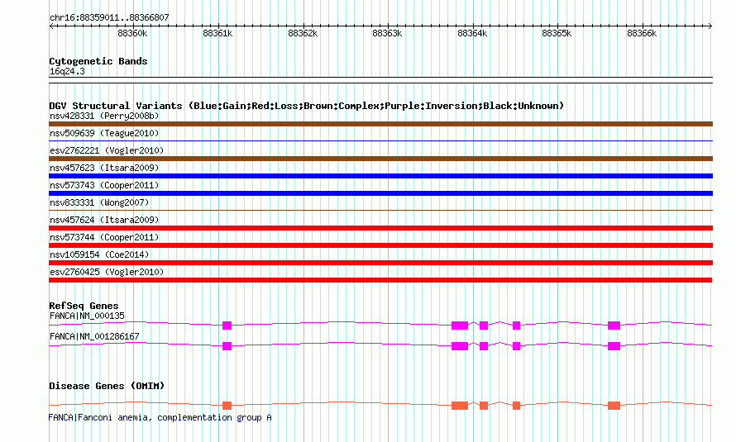
Task: Click the last exon of FANCA NM_001286167
Action: tap(614, 346)
